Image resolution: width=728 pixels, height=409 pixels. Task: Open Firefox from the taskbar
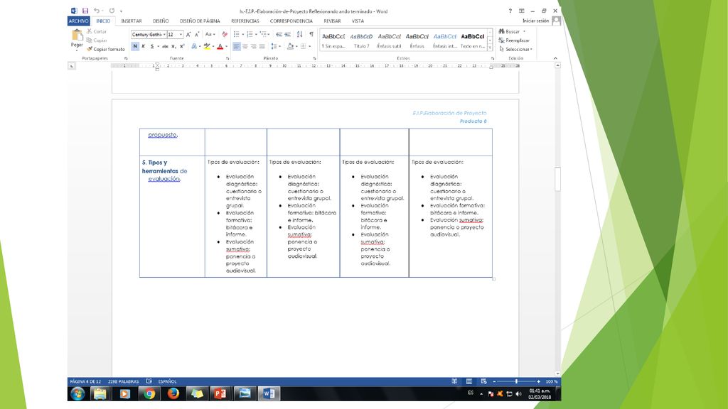click(x=173, y=393)
